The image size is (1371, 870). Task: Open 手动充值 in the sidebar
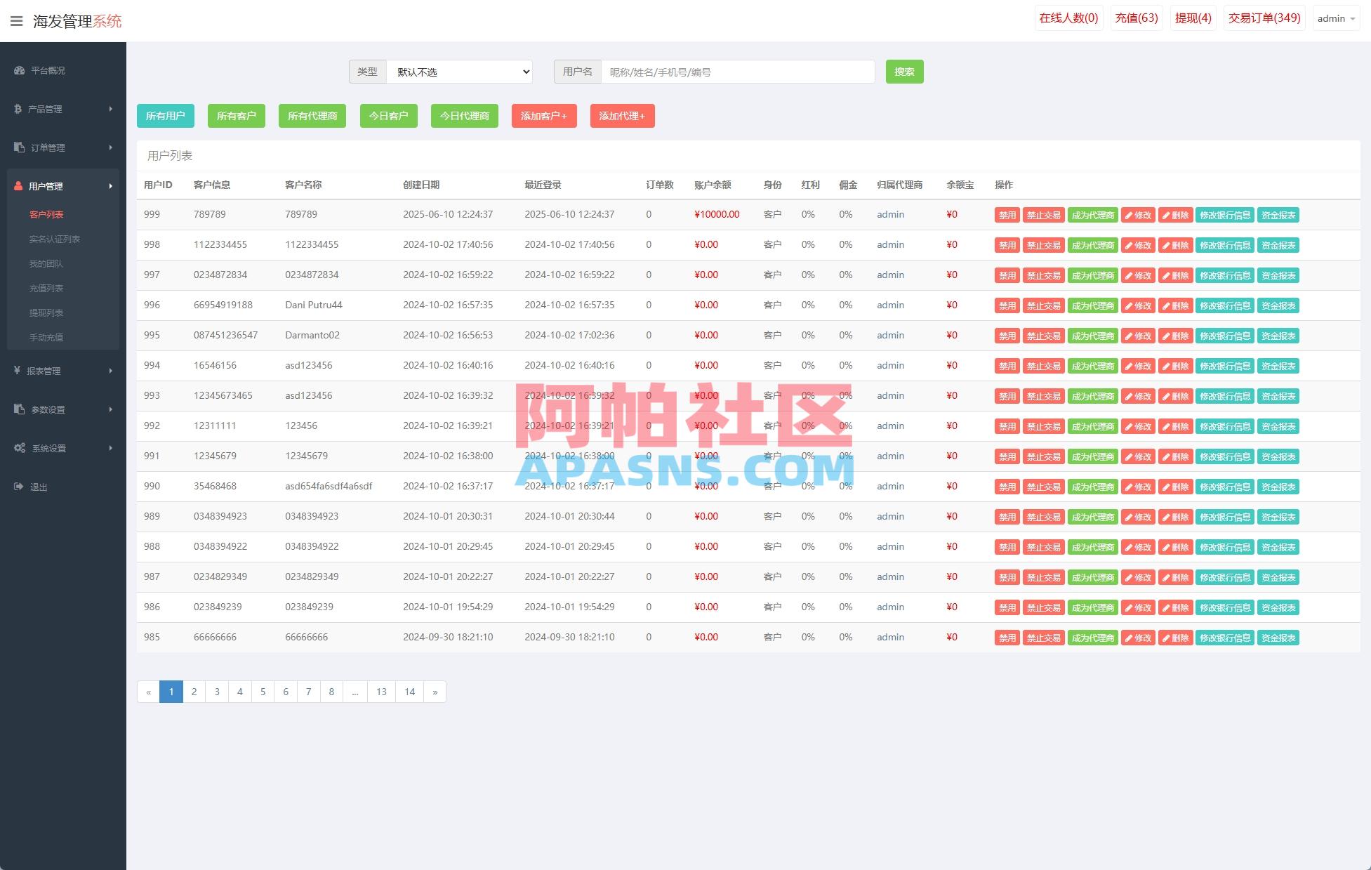46,337
